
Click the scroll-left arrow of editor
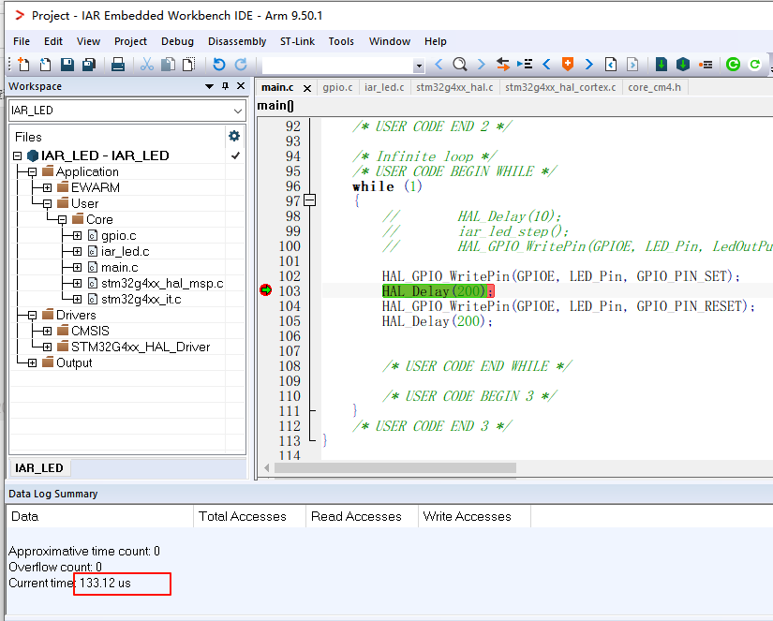point(267,467)
